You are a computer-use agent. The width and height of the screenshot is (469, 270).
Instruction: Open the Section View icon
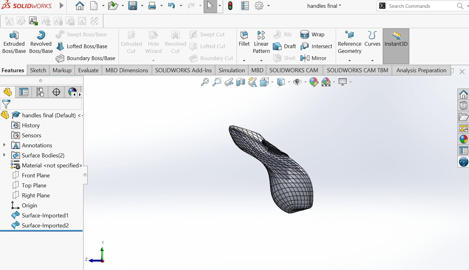click(x=241, y=82)
